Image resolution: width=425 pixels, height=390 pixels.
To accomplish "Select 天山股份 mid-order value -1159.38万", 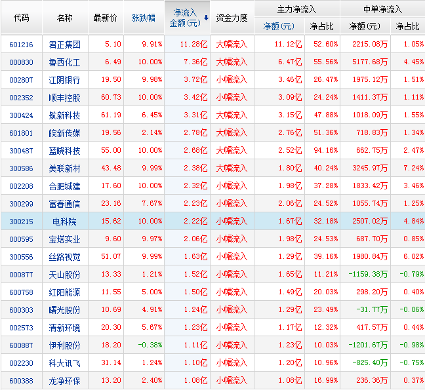I will point(368,274).
